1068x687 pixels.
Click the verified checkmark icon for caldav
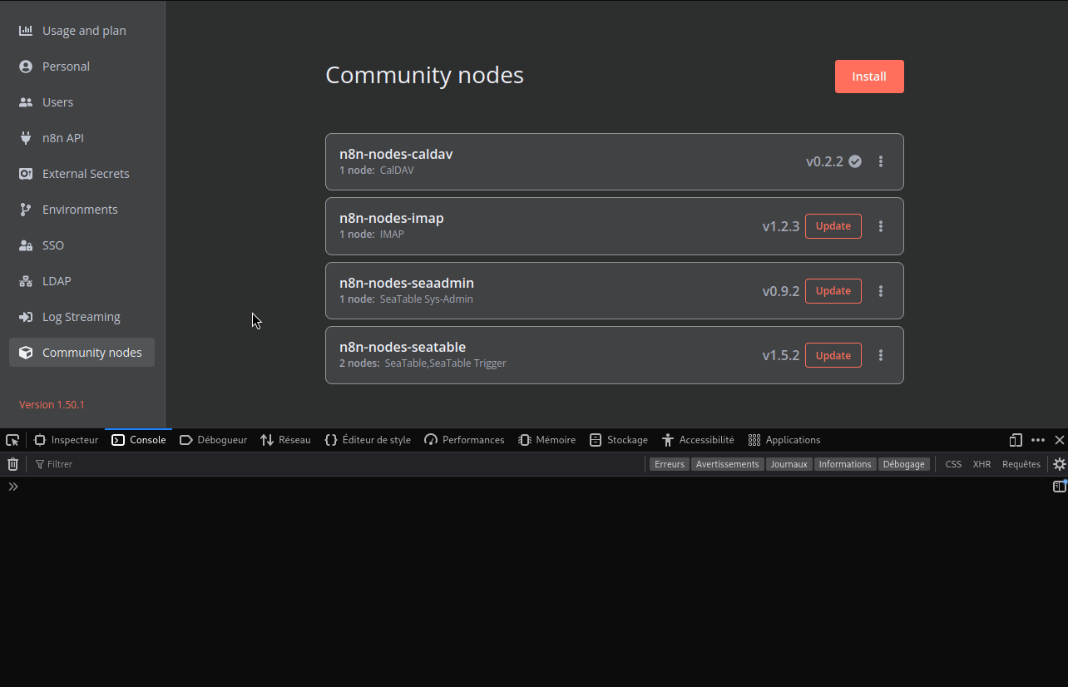click(855, 161)
